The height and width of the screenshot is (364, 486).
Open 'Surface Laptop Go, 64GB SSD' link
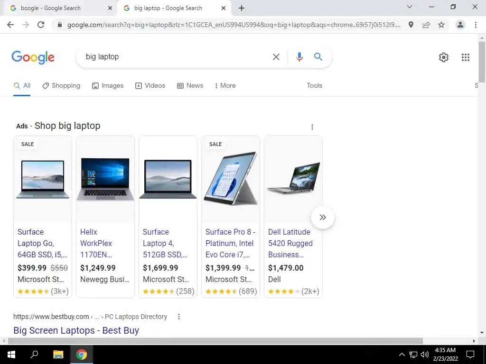[42, 243]
